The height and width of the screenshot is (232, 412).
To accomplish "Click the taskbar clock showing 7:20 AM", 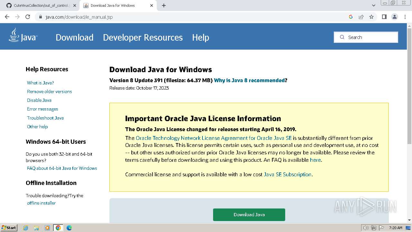I will coord(396,228).
